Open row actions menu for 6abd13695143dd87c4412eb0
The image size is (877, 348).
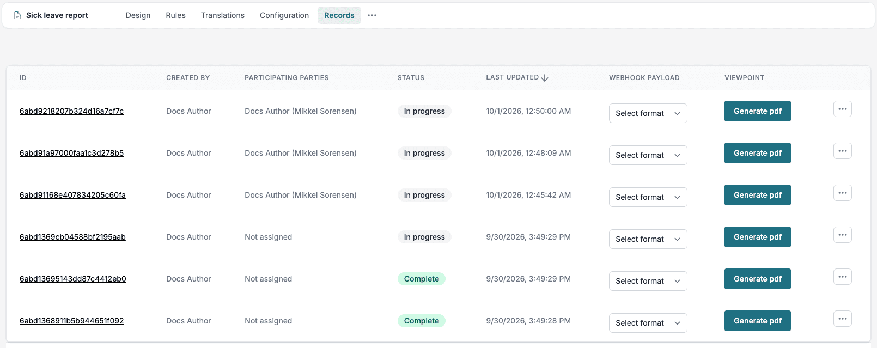point(843,277)
